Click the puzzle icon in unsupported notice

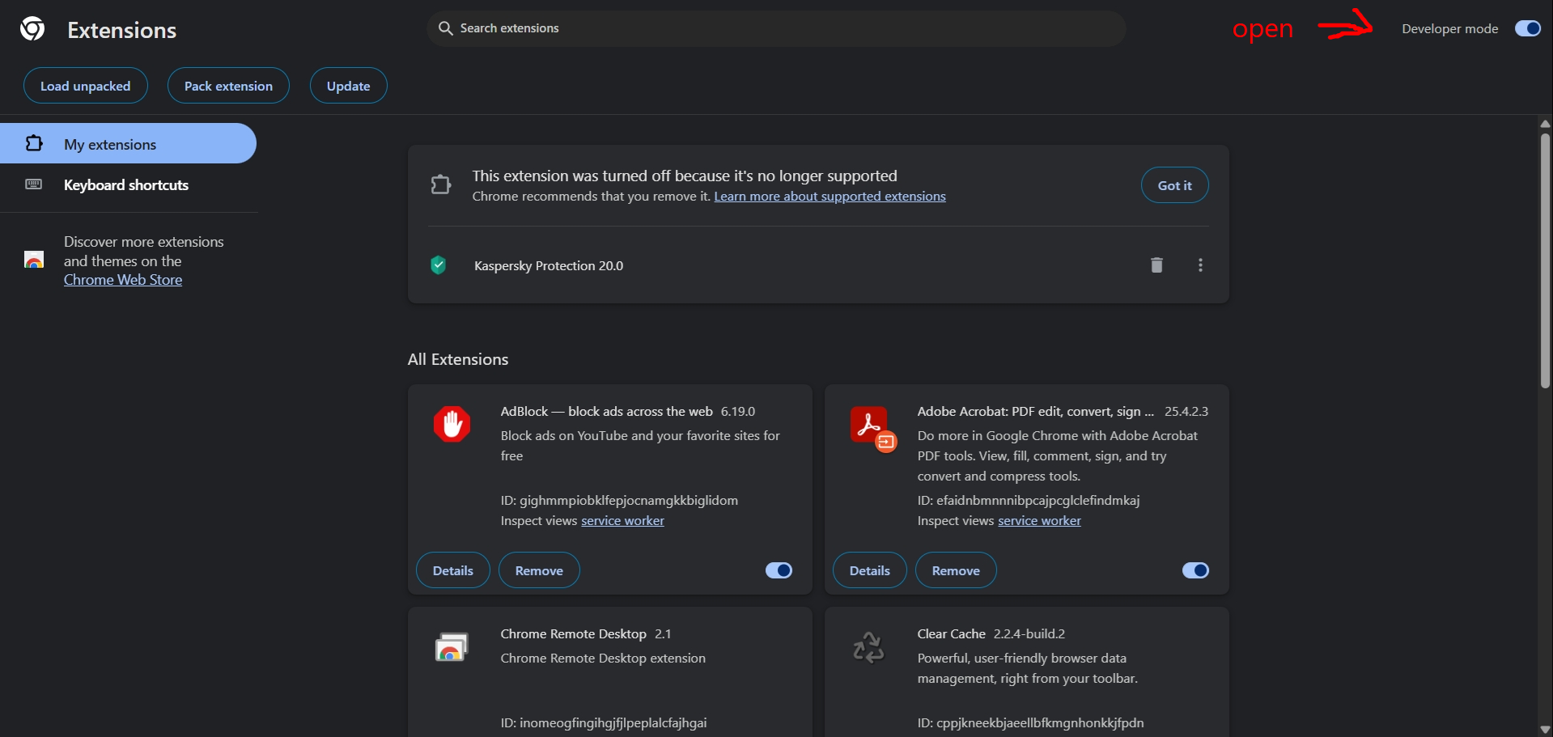point(441,184)
